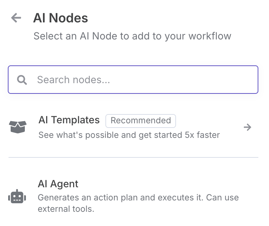This screenshot has width=269, height=226.
Task: Click the word 'Templates' in AI Templates
Action: coord(75,120)
